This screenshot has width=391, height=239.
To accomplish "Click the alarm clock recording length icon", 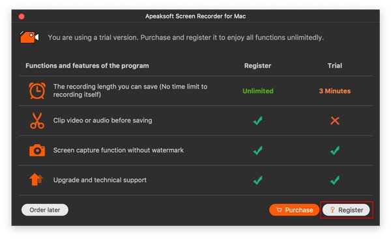I will click(x=37, y=91).
